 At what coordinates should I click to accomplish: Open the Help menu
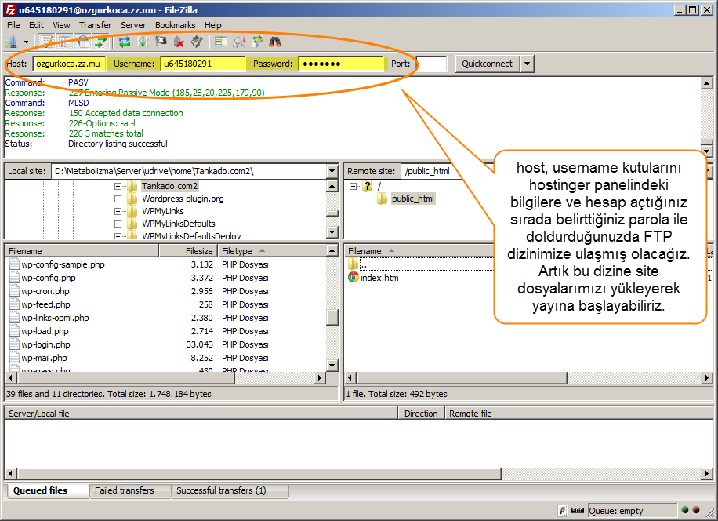click(213, 25)
